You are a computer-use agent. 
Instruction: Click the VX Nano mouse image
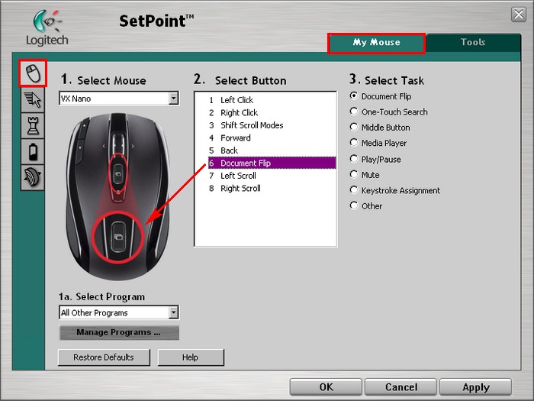pos(117,196)
